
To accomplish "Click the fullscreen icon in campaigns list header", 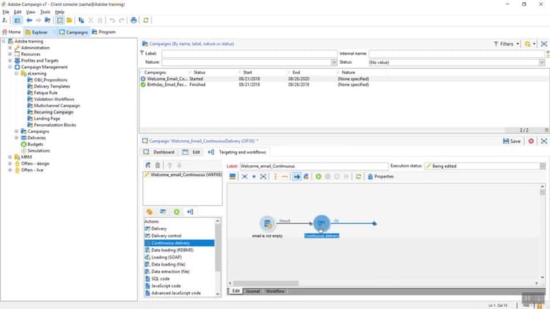I will 544,44.
